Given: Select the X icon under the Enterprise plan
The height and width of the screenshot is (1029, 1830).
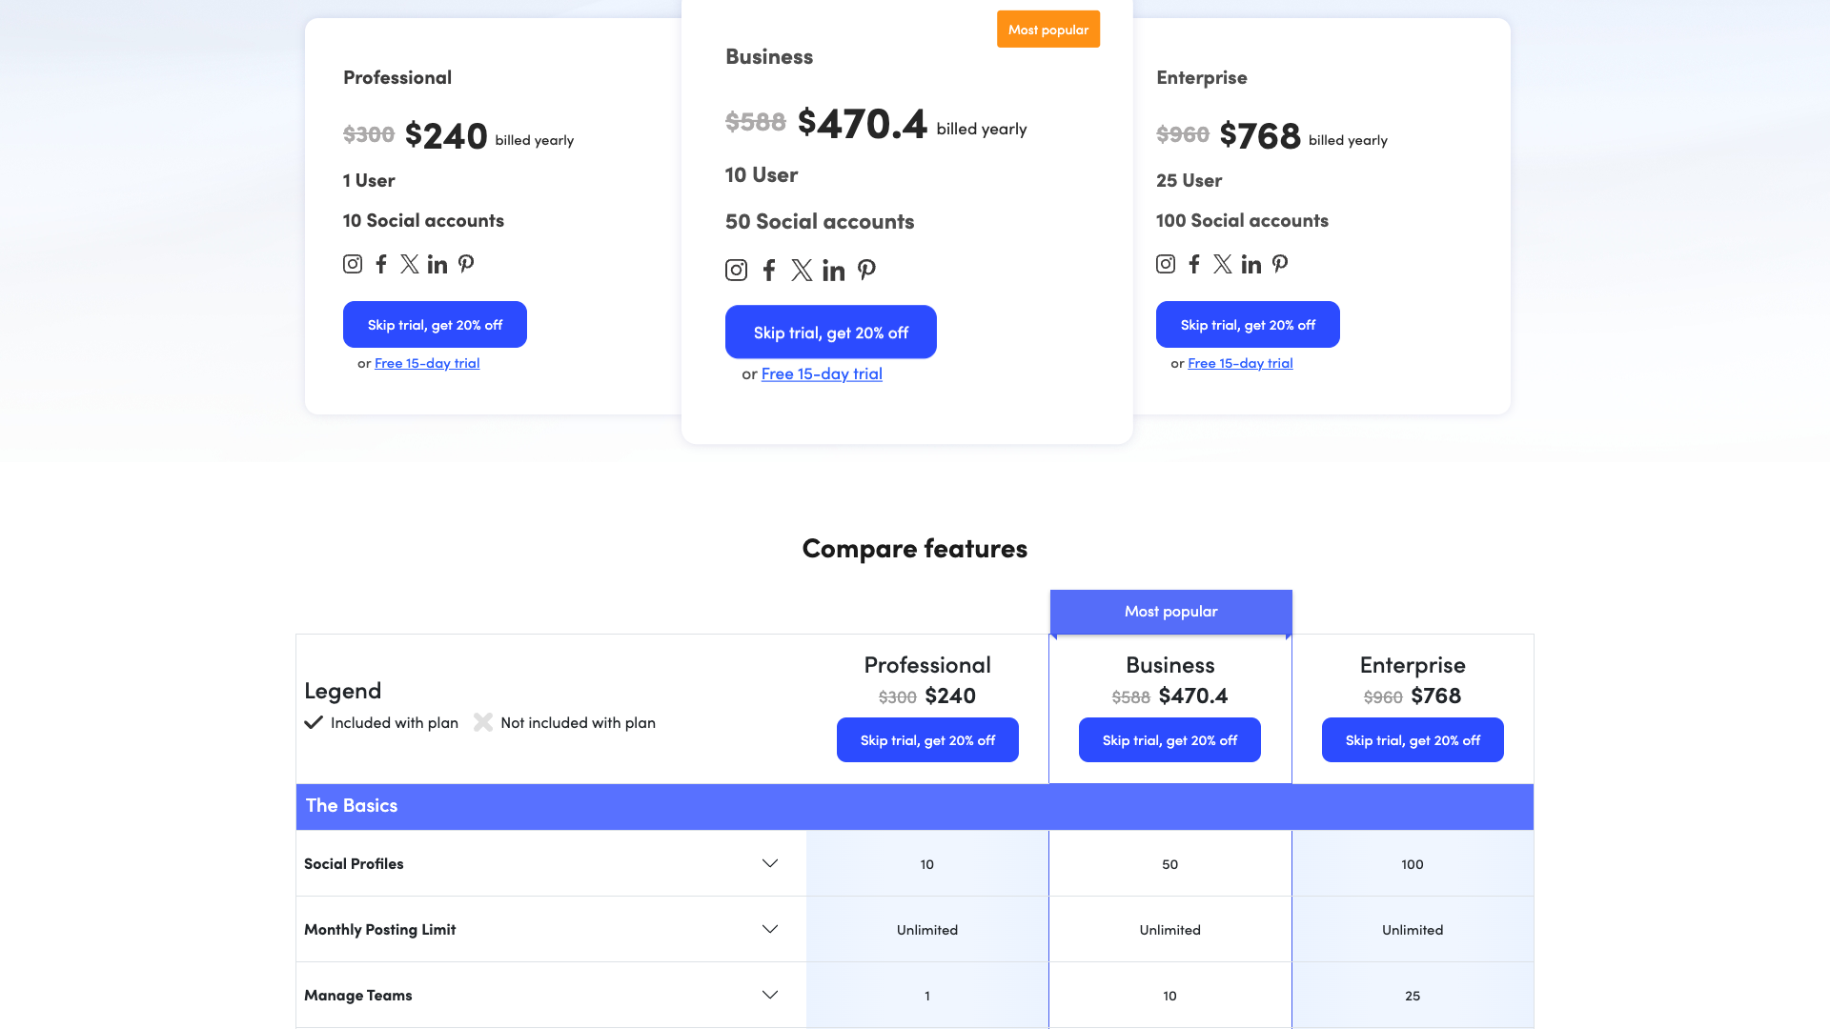Looking at the screenshot, I should (1223, 264).
